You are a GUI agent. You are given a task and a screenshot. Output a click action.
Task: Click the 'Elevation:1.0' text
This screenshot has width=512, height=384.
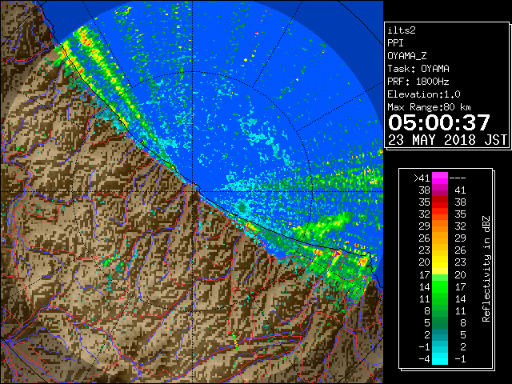pos(424,94)
